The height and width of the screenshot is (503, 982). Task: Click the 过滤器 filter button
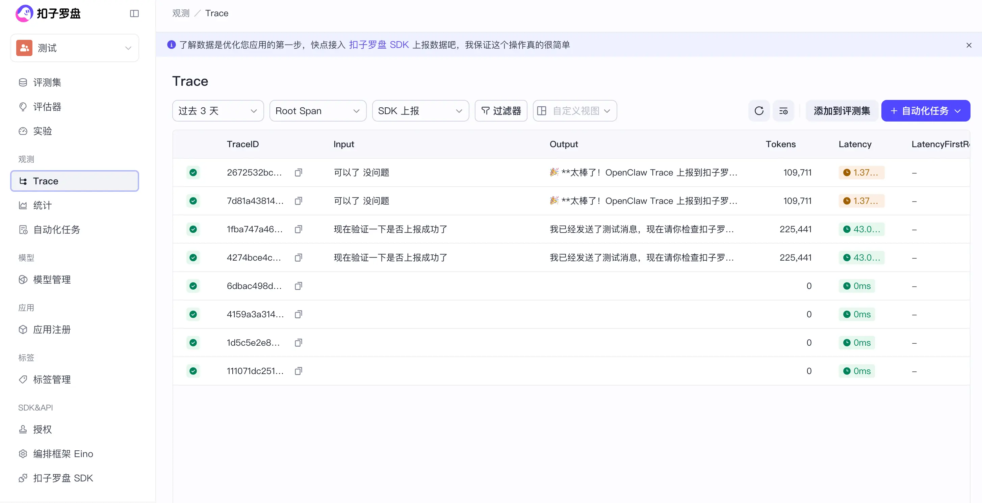point(501,111)
